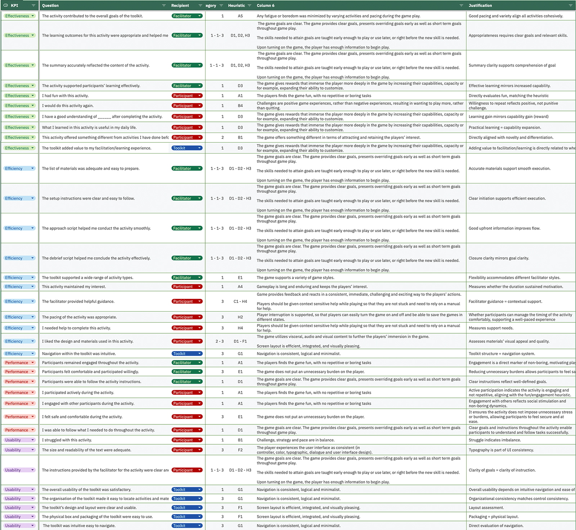
Task: Open Effectiveness chip for 'summary accurately reflected' row
Action: [19, 66]
